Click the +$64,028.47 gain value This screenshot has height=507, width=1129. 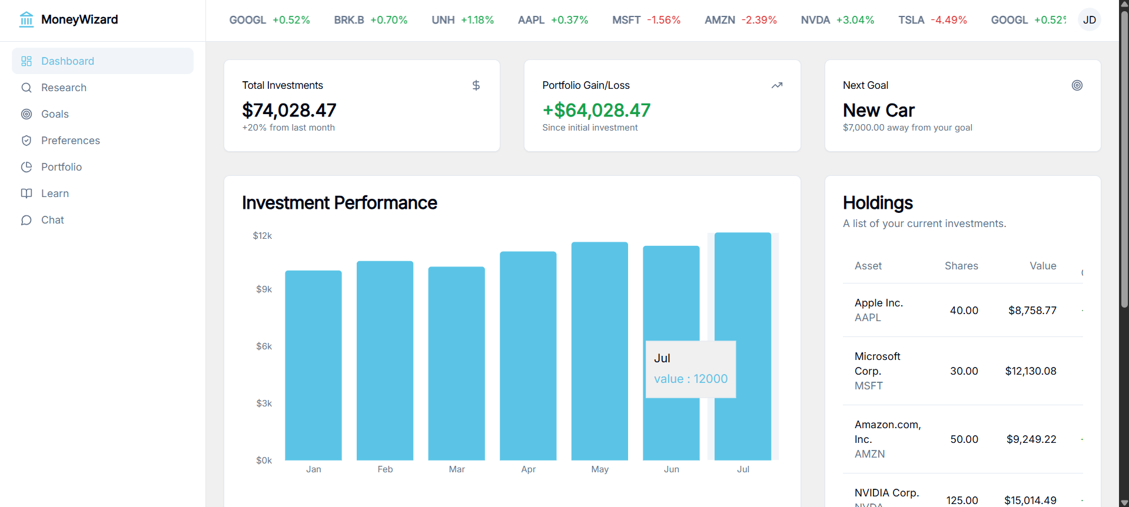click(596, 110)
